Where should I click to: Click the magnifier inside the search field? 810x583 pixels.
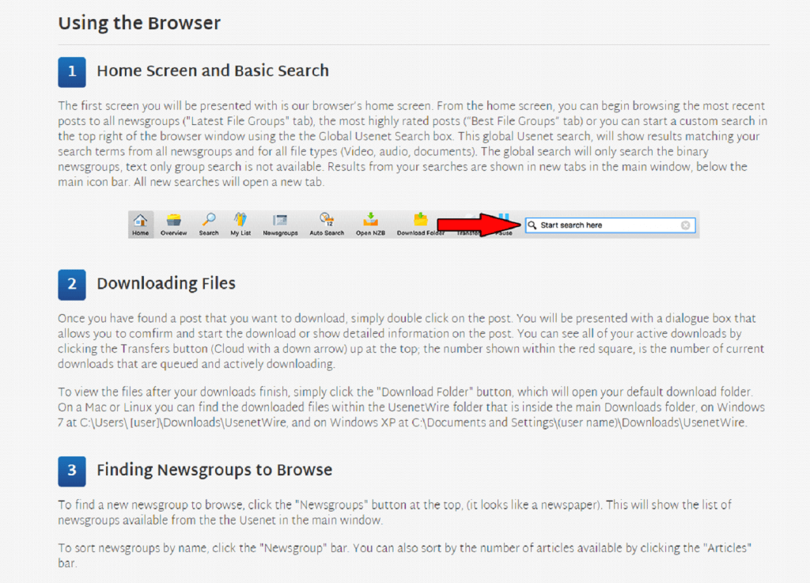[532, 225]
